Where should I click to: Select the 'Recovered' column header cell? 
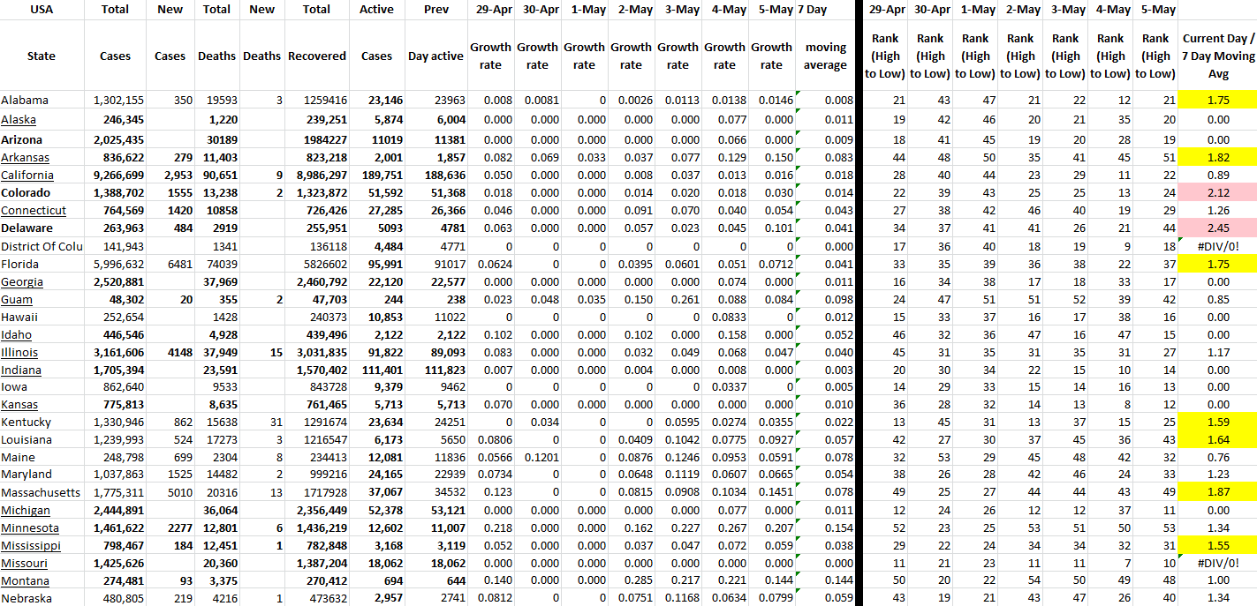pos(317,56)
